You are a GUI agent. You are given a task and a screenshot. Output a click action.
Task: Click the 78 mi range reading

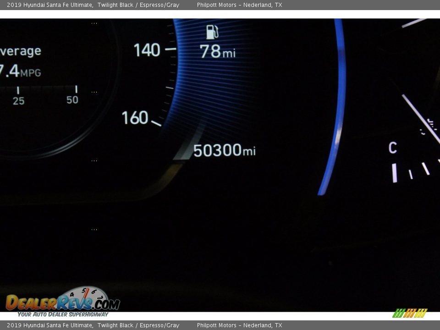[217, 52]
